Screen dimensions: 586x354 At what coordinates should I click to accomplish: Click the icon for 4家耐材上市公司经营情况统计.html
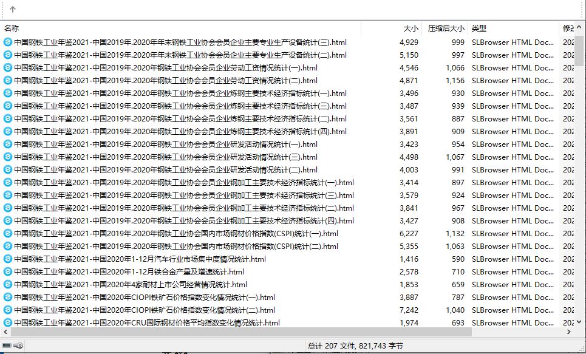pos(7,284)
